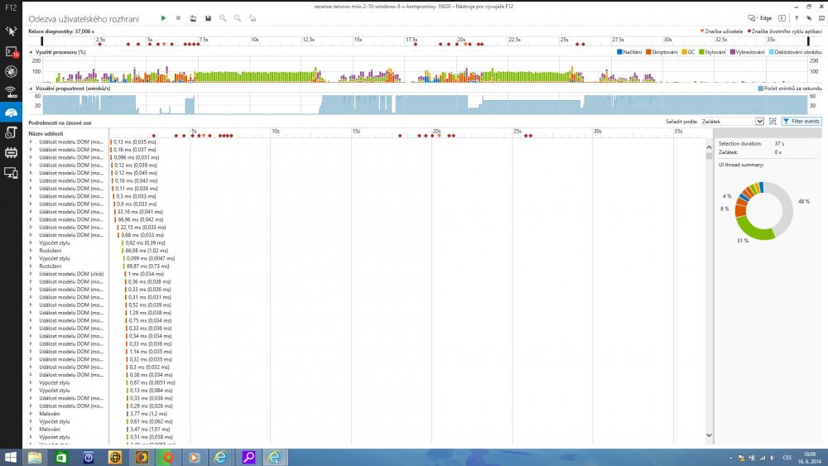
Task: Clear selection using the chart toolbar icon
Action: click(253, 18)
